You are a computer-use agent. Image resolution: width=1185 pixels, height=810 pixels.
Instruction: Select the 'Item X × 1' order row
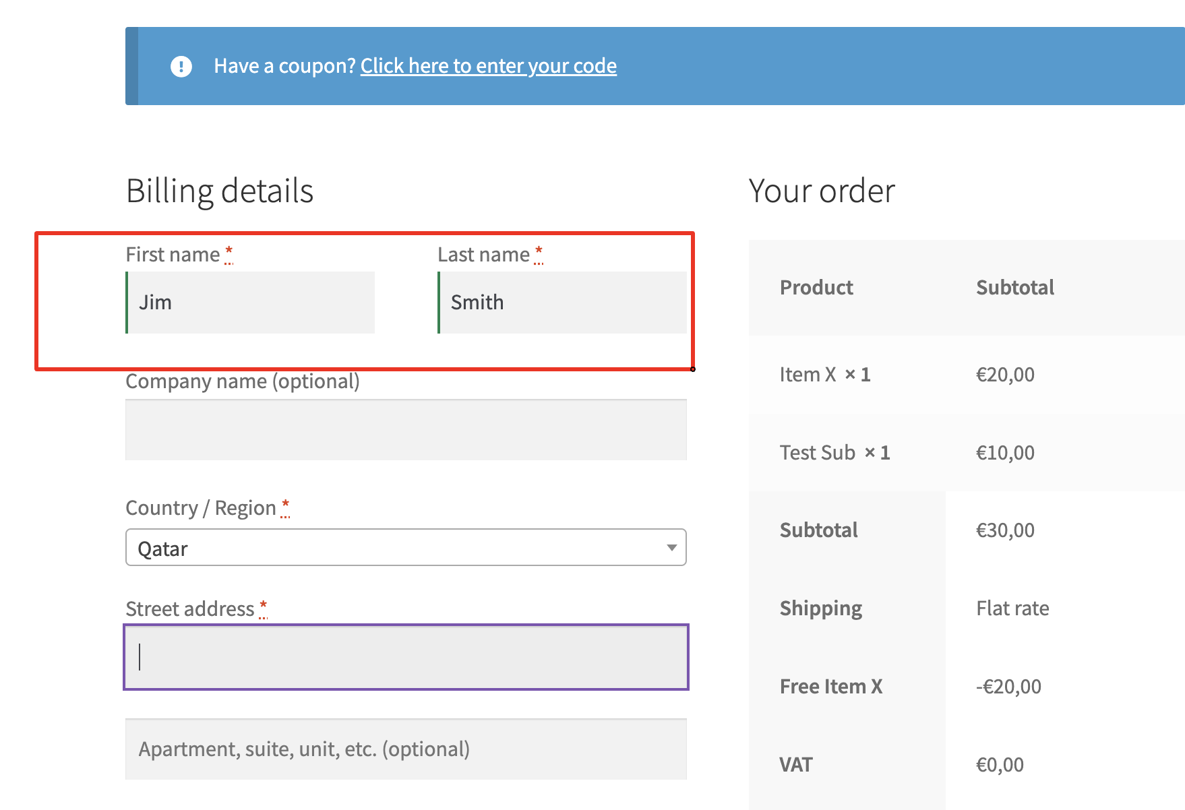coord(967,375)
